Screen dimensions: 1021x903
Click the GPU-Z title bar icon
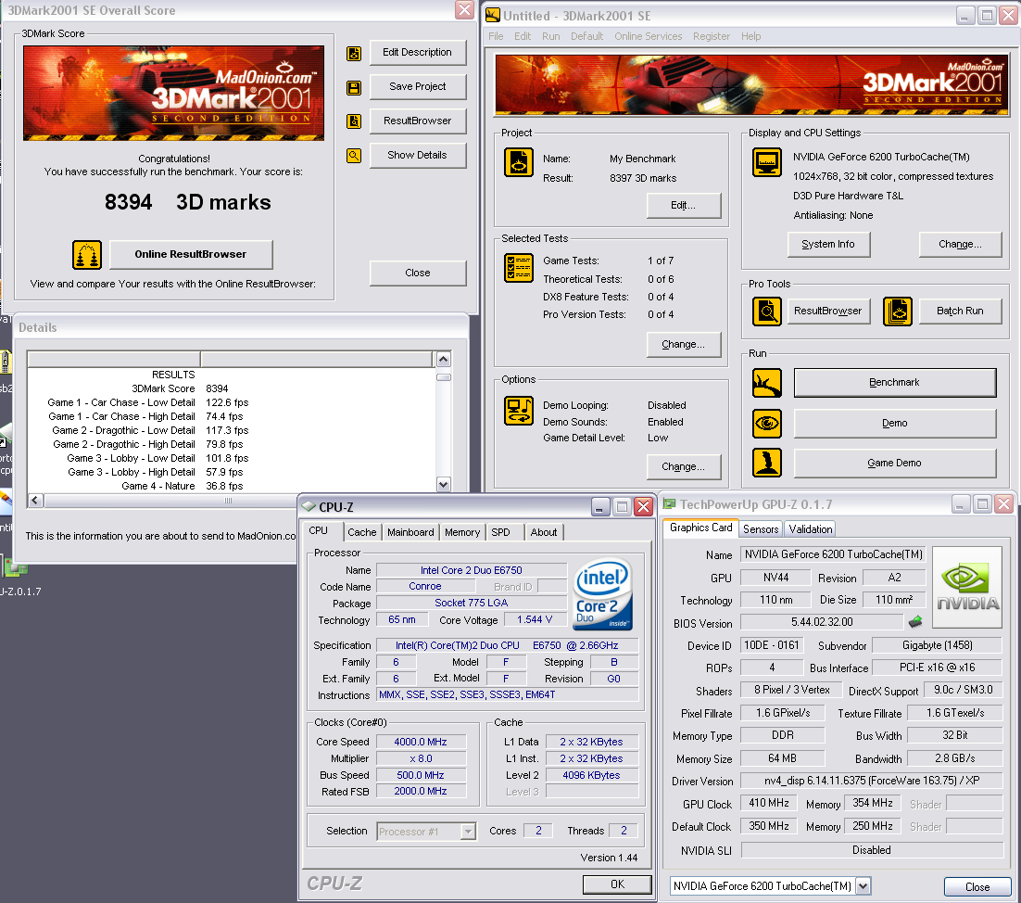click(x=669, y=503)
